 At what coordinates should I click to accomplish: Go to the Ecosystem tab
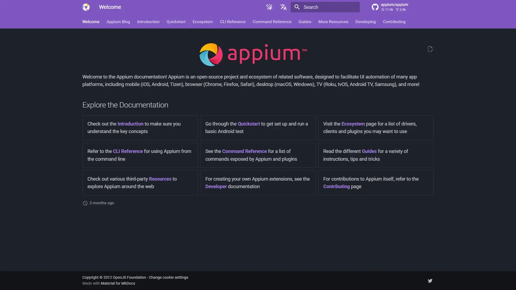[x=203, y=22]
